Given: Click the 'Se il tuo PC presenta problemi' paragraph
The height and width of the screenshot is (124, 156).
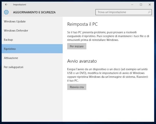Looking at the screenshot, I should (x=108, y=36).
